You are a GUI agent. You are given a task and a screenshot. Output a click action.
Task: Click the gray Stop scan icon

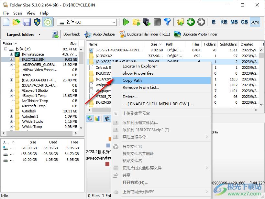pos(157,22)
